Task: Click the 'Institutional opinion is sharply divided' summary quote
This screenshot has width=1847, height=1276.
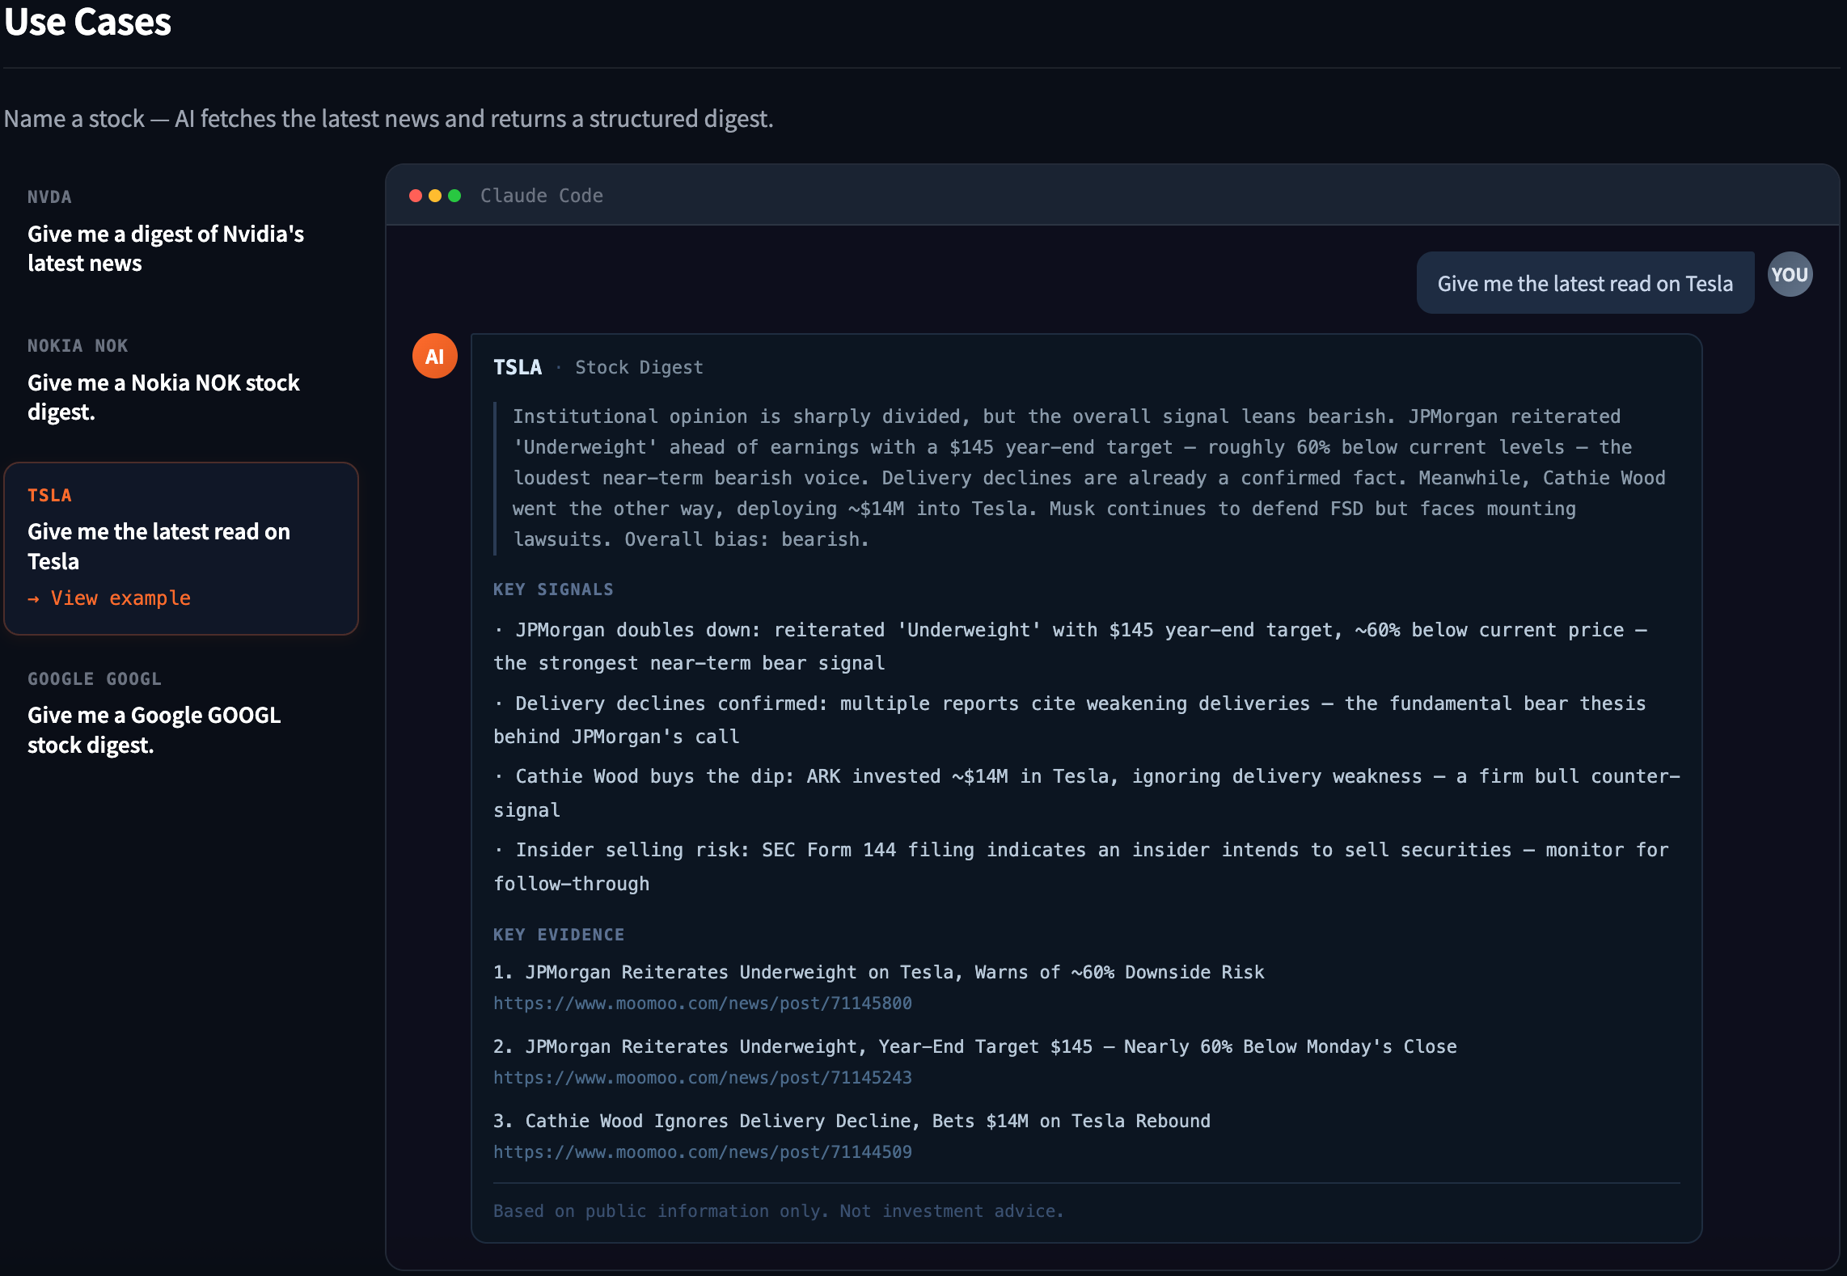Action: (x=1088, y=478)
